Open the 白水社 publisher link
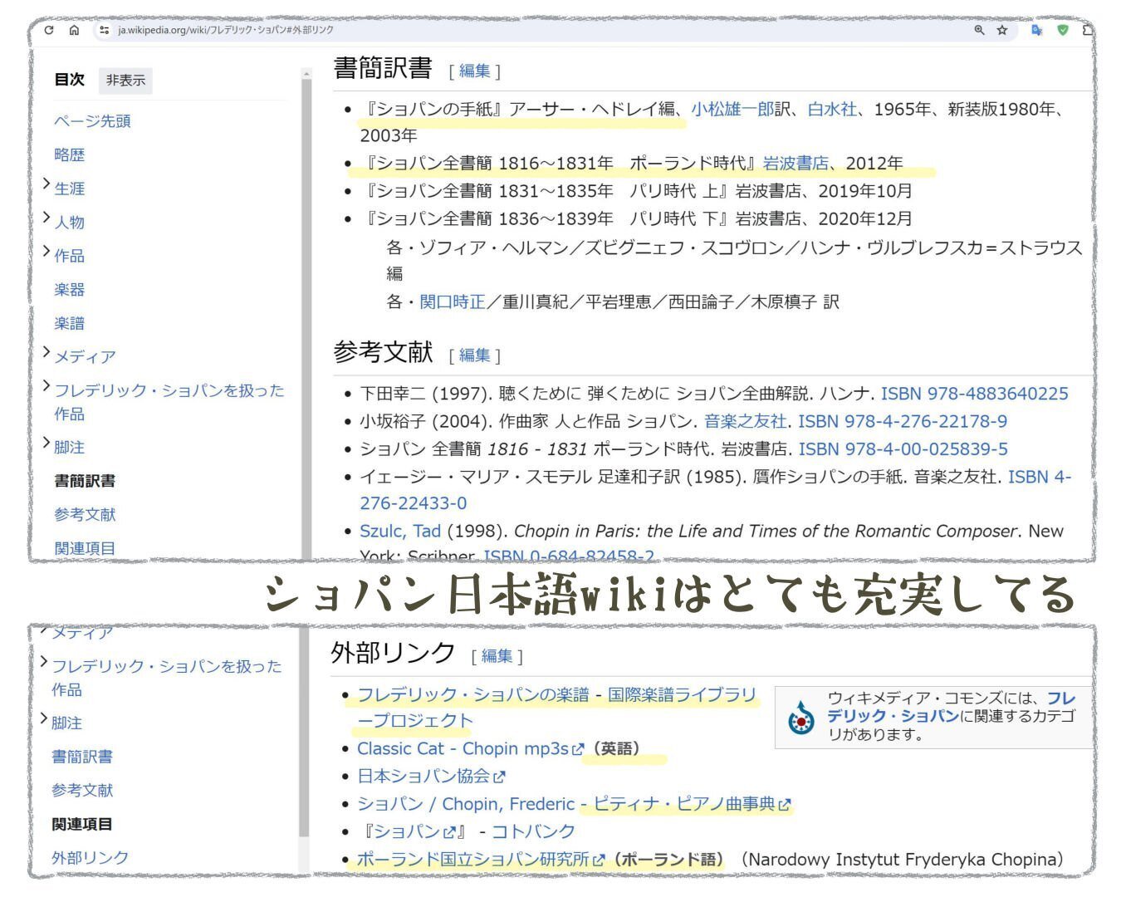 (x=832, y=109)
